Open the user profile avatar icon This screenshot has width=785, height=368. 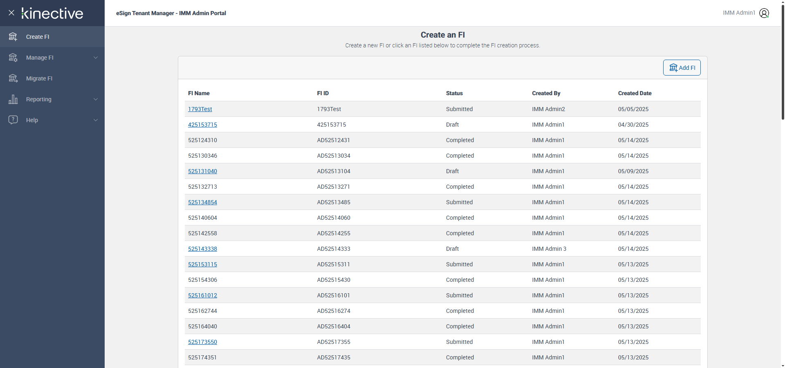[x=764, y=13]
